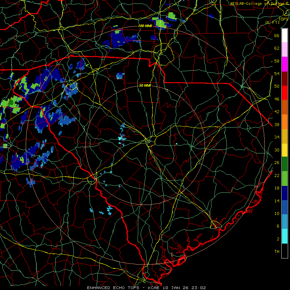Select the bright red legend swatch
This screenshot has height=290, width=290.
[285, 93]
